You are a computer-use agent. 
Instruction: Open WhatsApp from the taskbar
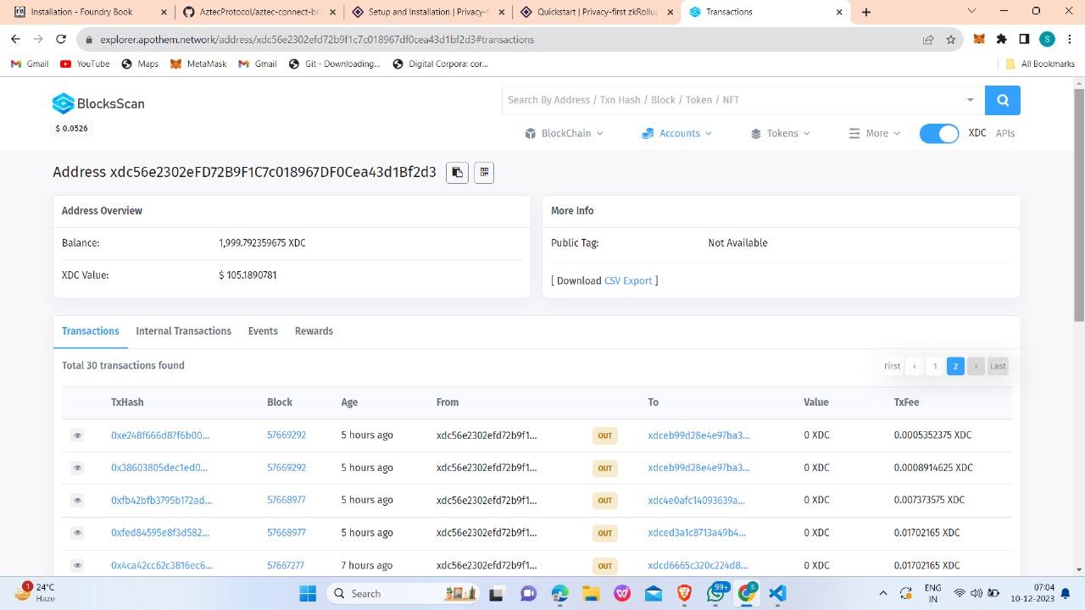click(x=716, y=593)
